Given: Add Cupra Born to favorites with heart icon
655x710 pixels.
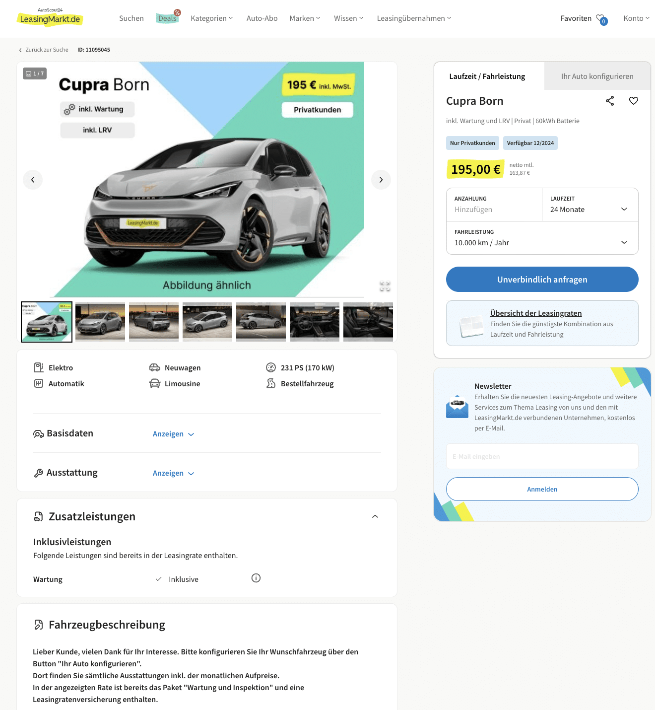Looking at the screenshot, I should pyautogui.click(x=634, y=101).
